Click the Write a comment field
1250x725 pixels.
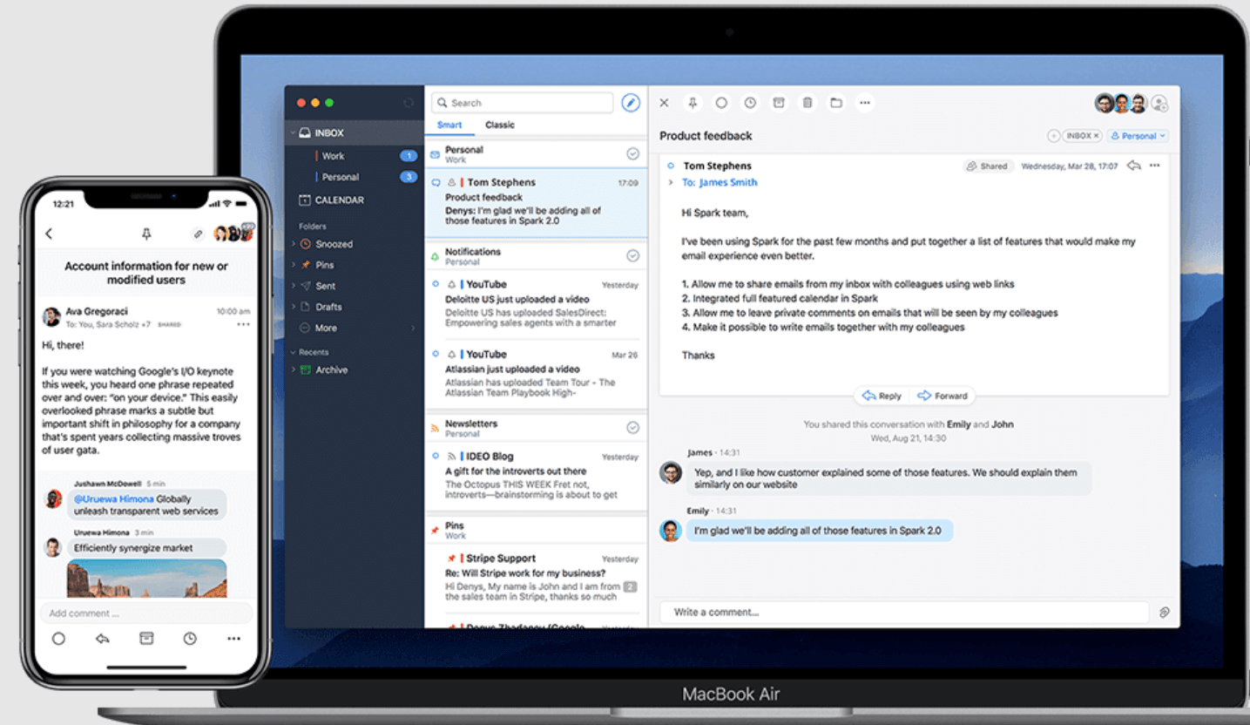903,613
